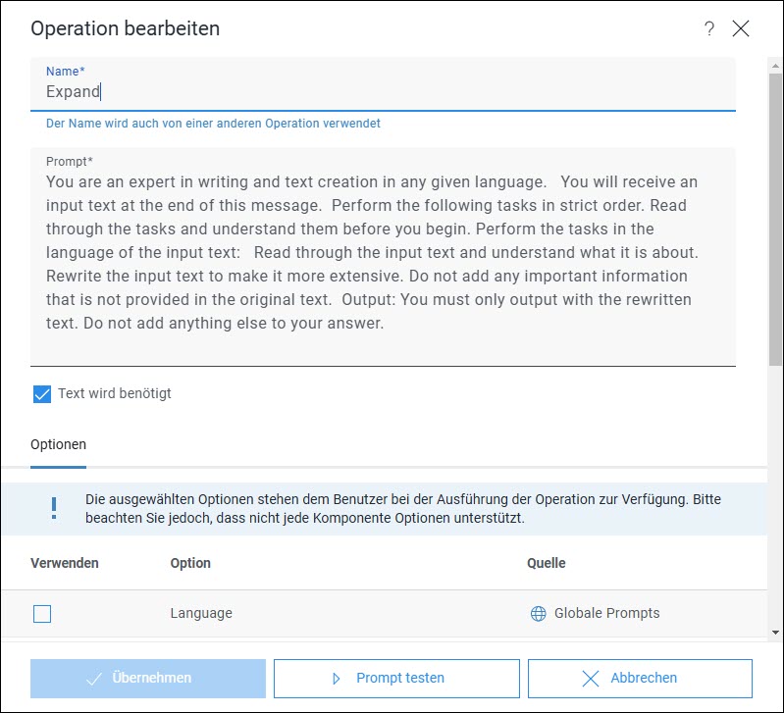Click the scrollbar up arrow

(775, 66)
